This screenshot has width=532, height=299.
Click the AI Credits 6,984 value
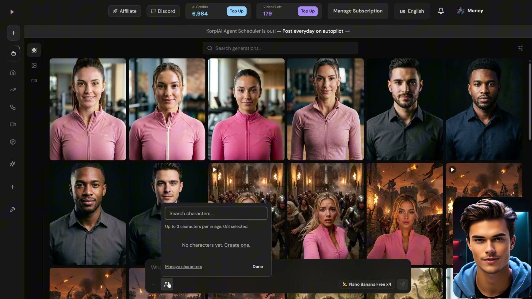(x=200, y=14)
